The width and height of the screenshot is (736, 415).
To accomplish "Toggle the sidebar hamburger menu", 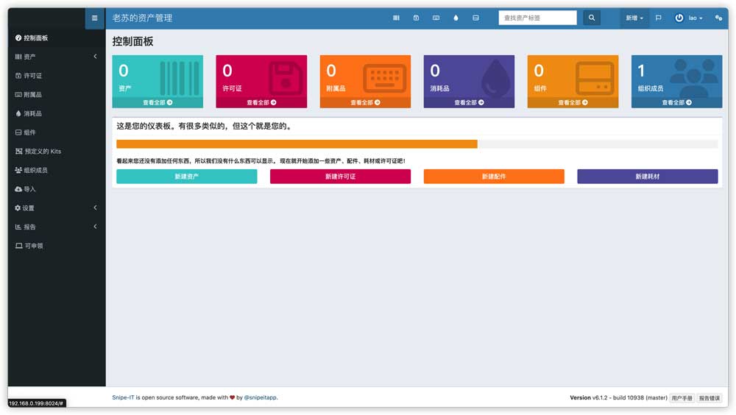I will 94,18.
